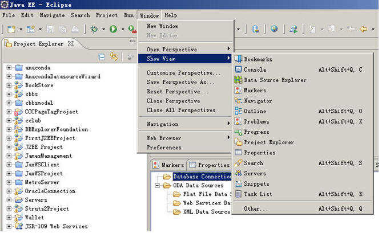
Task: Choose Other... in Show View submenu
Action: [303, 209]
